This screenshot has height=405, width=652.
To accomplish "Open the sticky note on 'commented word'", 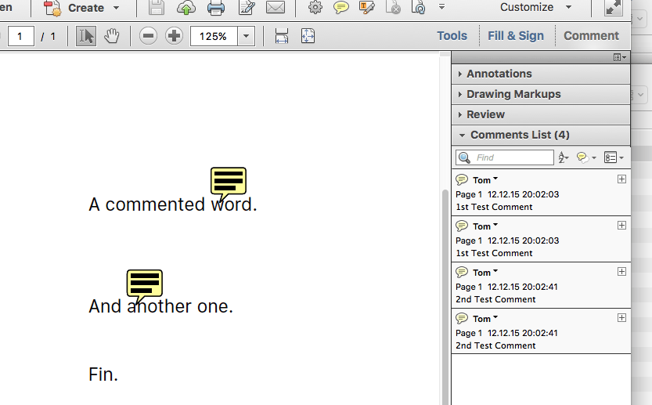I will [228, 181].
